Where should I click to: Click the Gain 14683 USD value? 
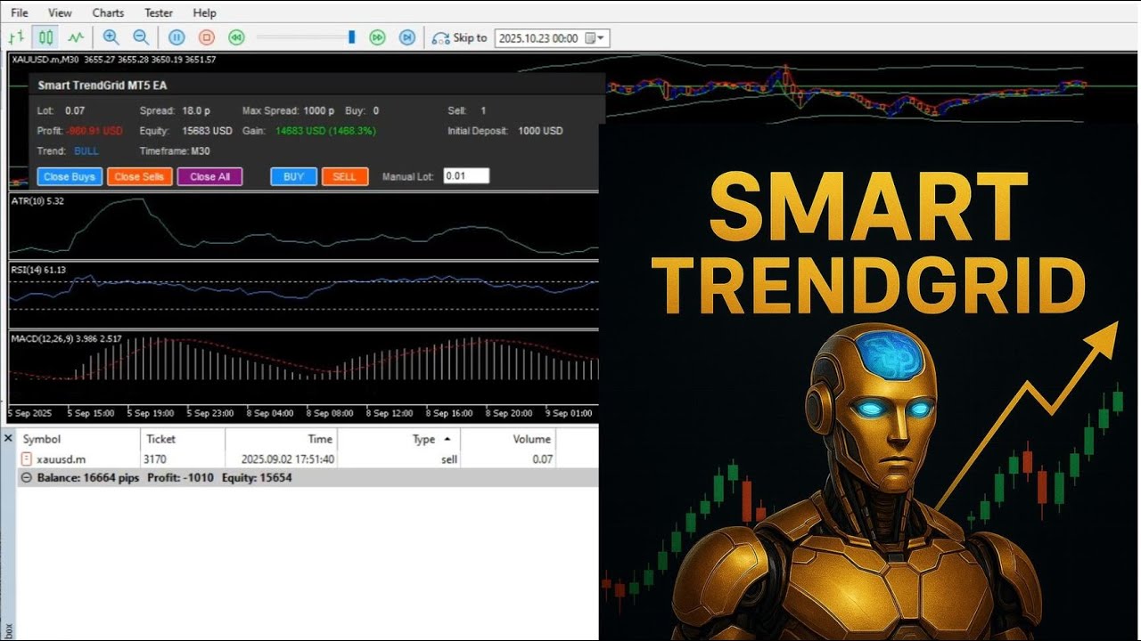[x=325, y=131]
